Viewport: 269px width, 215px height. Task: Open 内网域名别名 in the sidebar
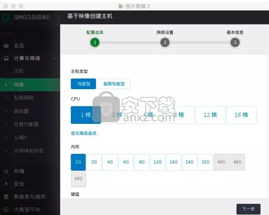pyautogui.click(x=28, y=151)
